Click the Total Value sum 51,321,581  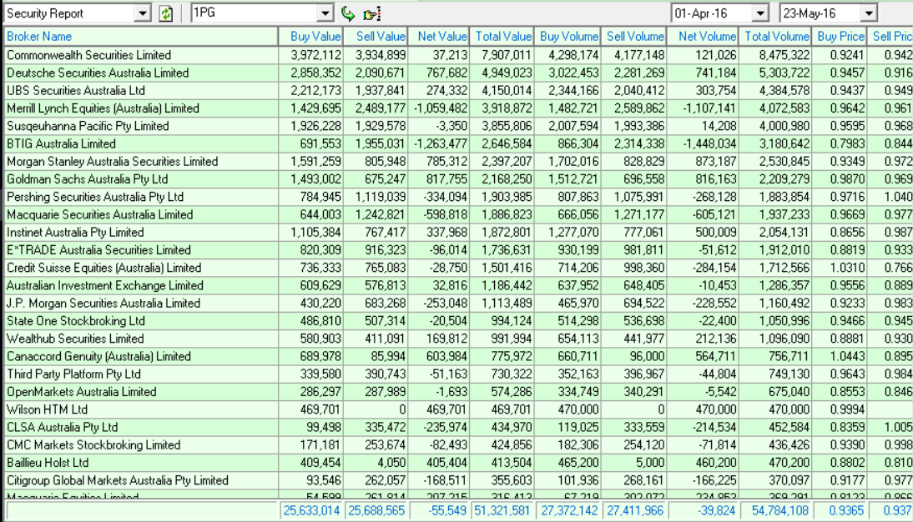point(502,511)
